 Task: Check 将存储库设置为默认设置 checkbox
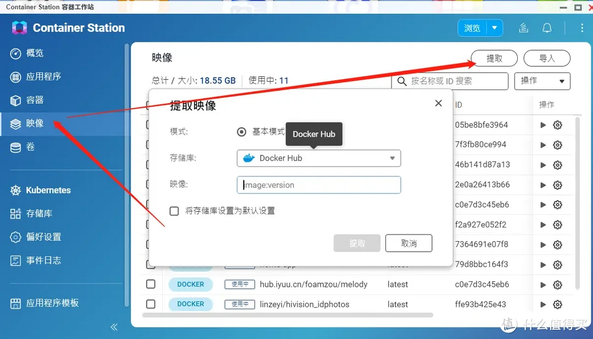click(174, 210)
